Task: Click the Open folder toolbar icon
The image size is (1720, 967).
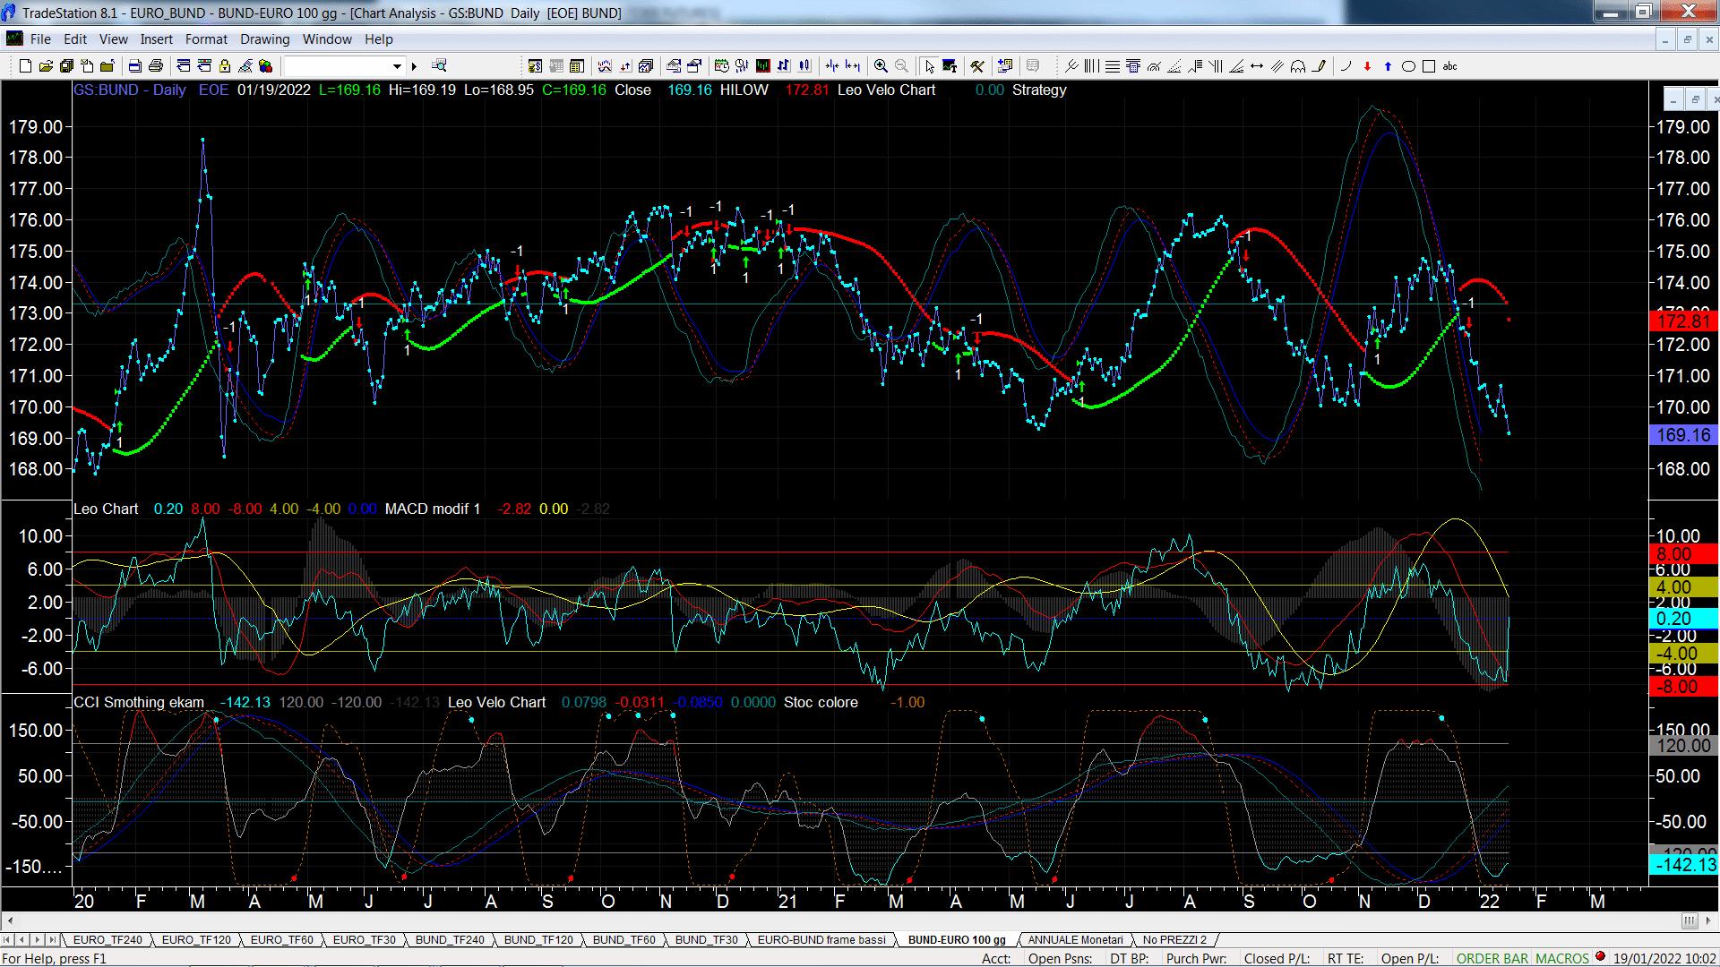Action: click(x=46, y=65)
